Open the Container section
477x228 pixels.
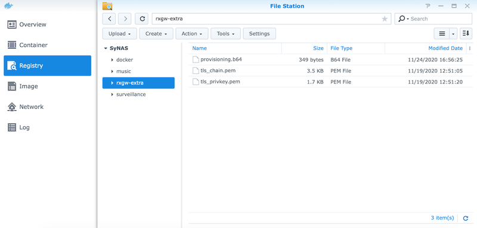(47, 45)
